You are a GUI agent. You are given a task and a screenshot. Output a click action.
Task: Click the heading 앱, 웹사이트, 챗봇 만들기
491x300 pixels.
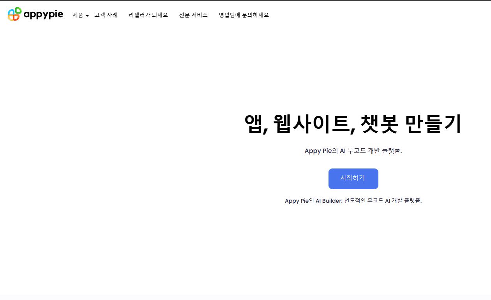coord(353,124)
